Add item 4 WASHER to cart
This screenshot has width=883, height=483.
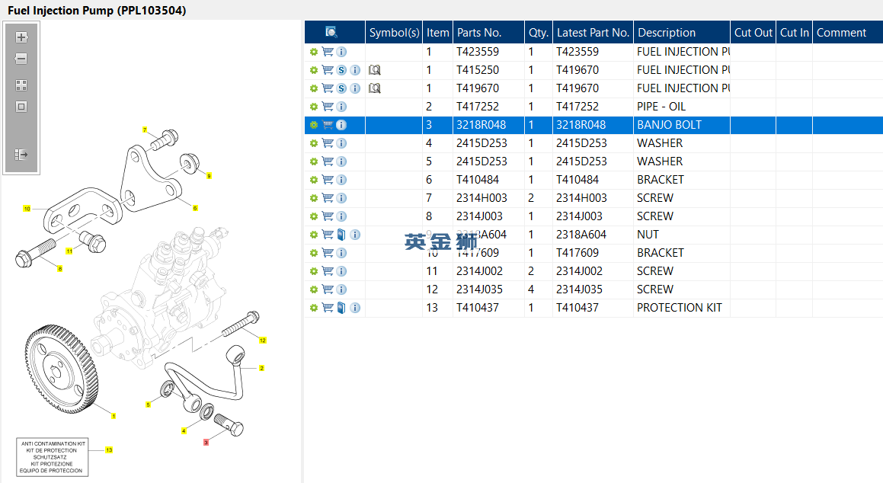point(328,143)
